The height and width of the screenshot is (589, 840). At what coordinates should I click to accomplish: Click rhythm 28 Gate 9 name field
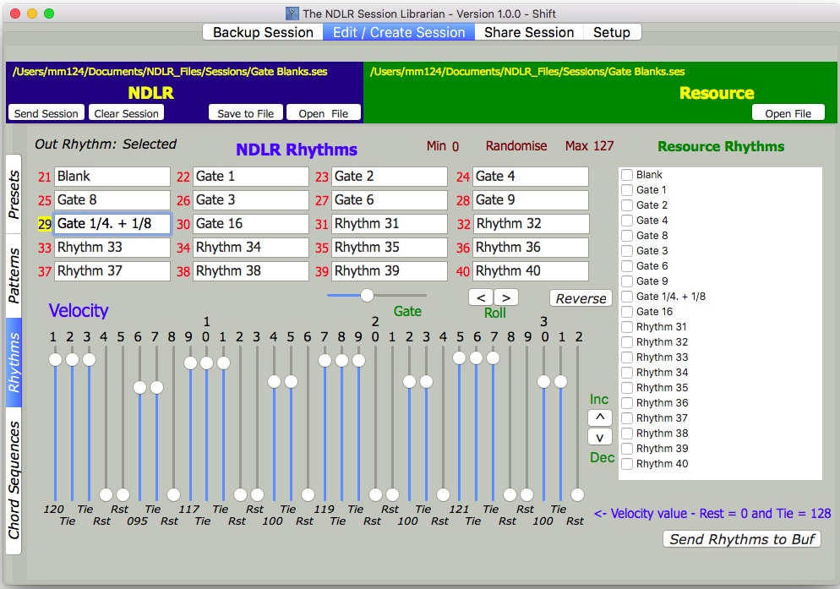(531, 200)
